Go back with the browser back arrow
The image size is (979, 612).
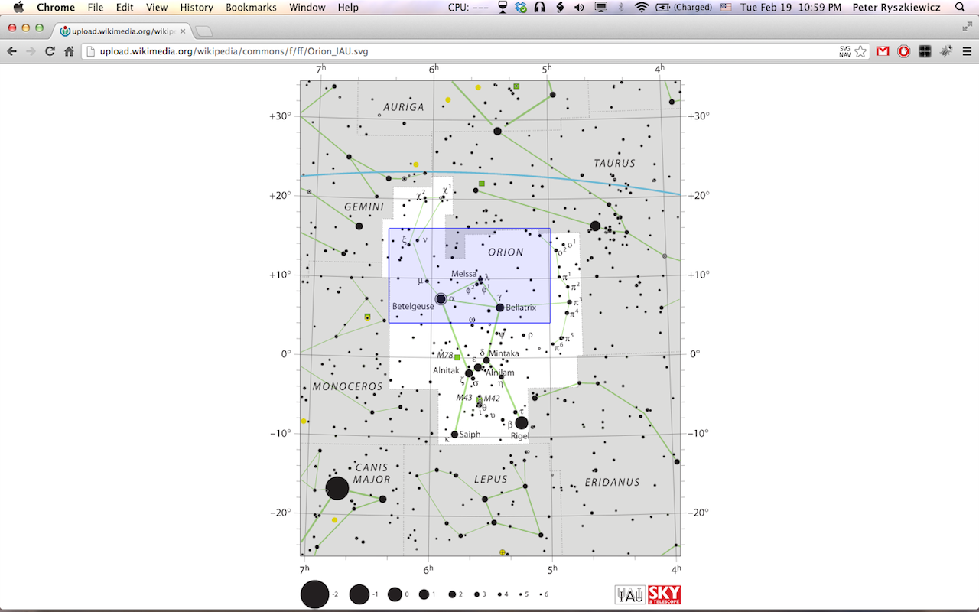click(12, 51)
